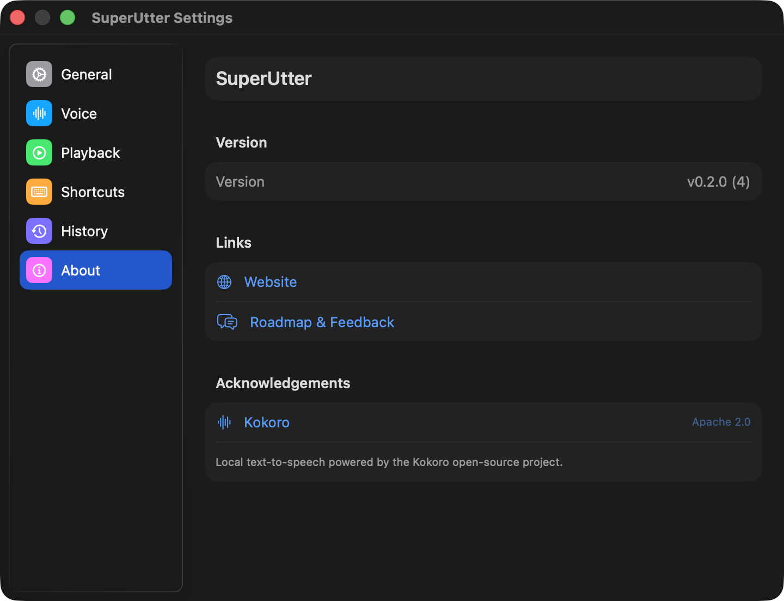This screenshot has height=601, width=784.
Task: Click the green zoom window button
Action: [x=68, y=17]
